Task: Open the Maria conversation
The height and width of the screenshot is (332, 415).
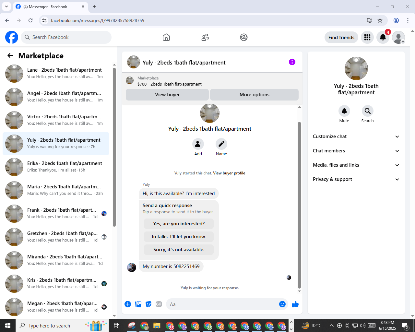Action: pyautogui.click(x=56, y=190)
